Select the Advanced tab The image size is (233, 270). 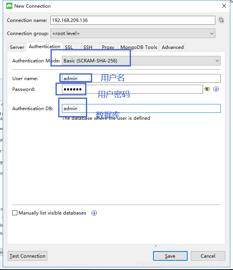tap(173, 47)
